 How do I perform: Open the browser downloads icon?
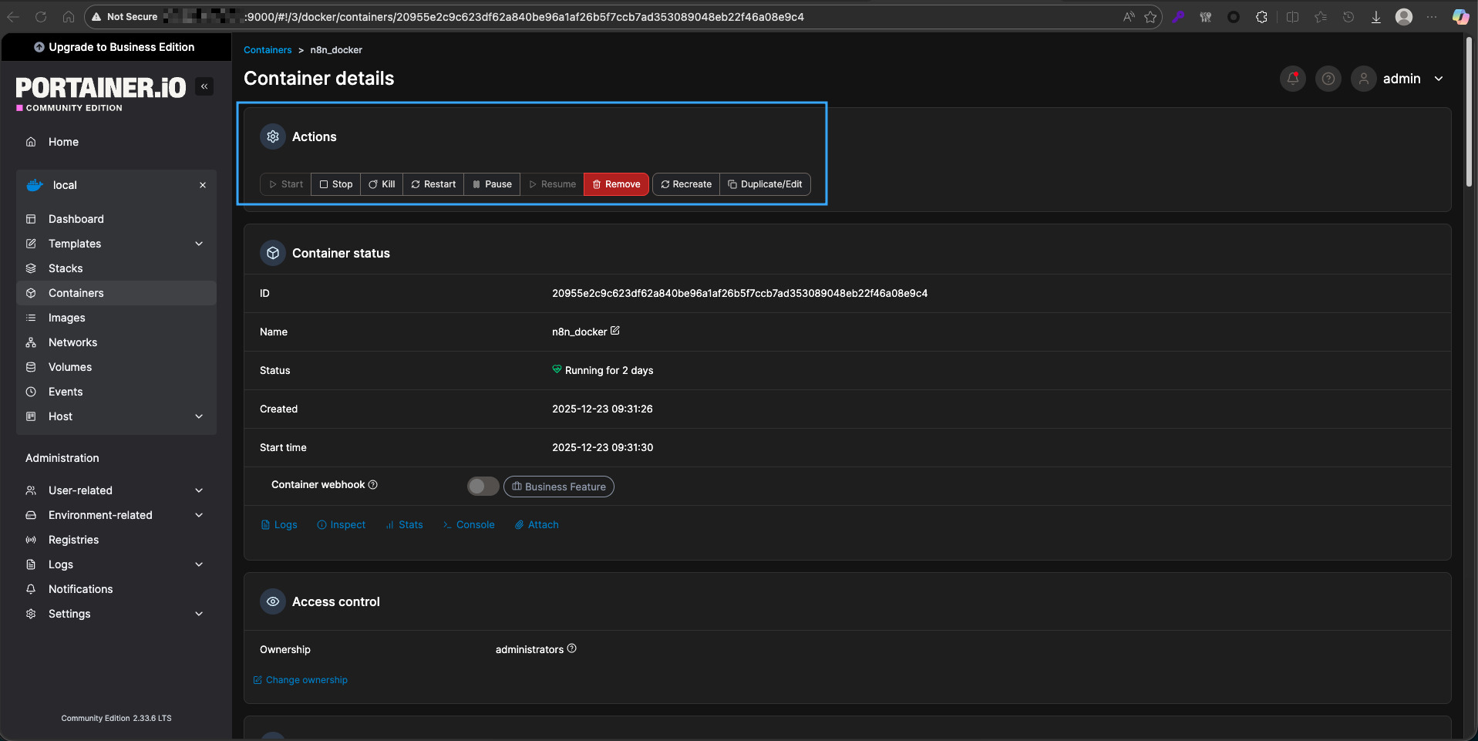tap(1375, 17)
